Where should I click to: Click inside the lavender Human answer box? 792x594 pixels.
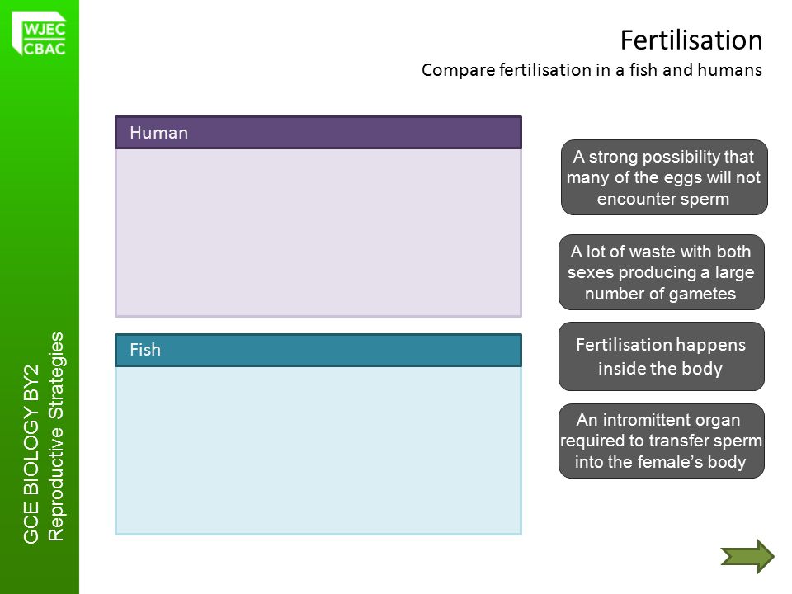318,233
